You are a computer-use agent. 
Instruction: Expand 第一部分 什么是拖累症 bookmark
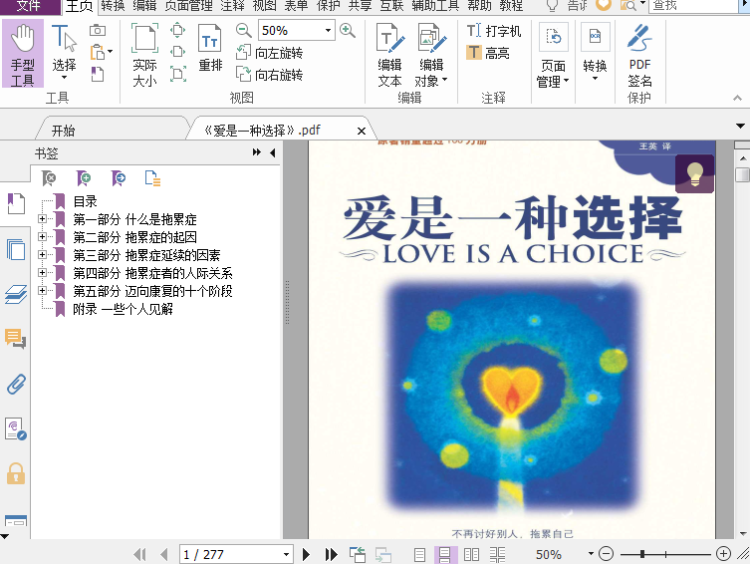pos(43,219)
